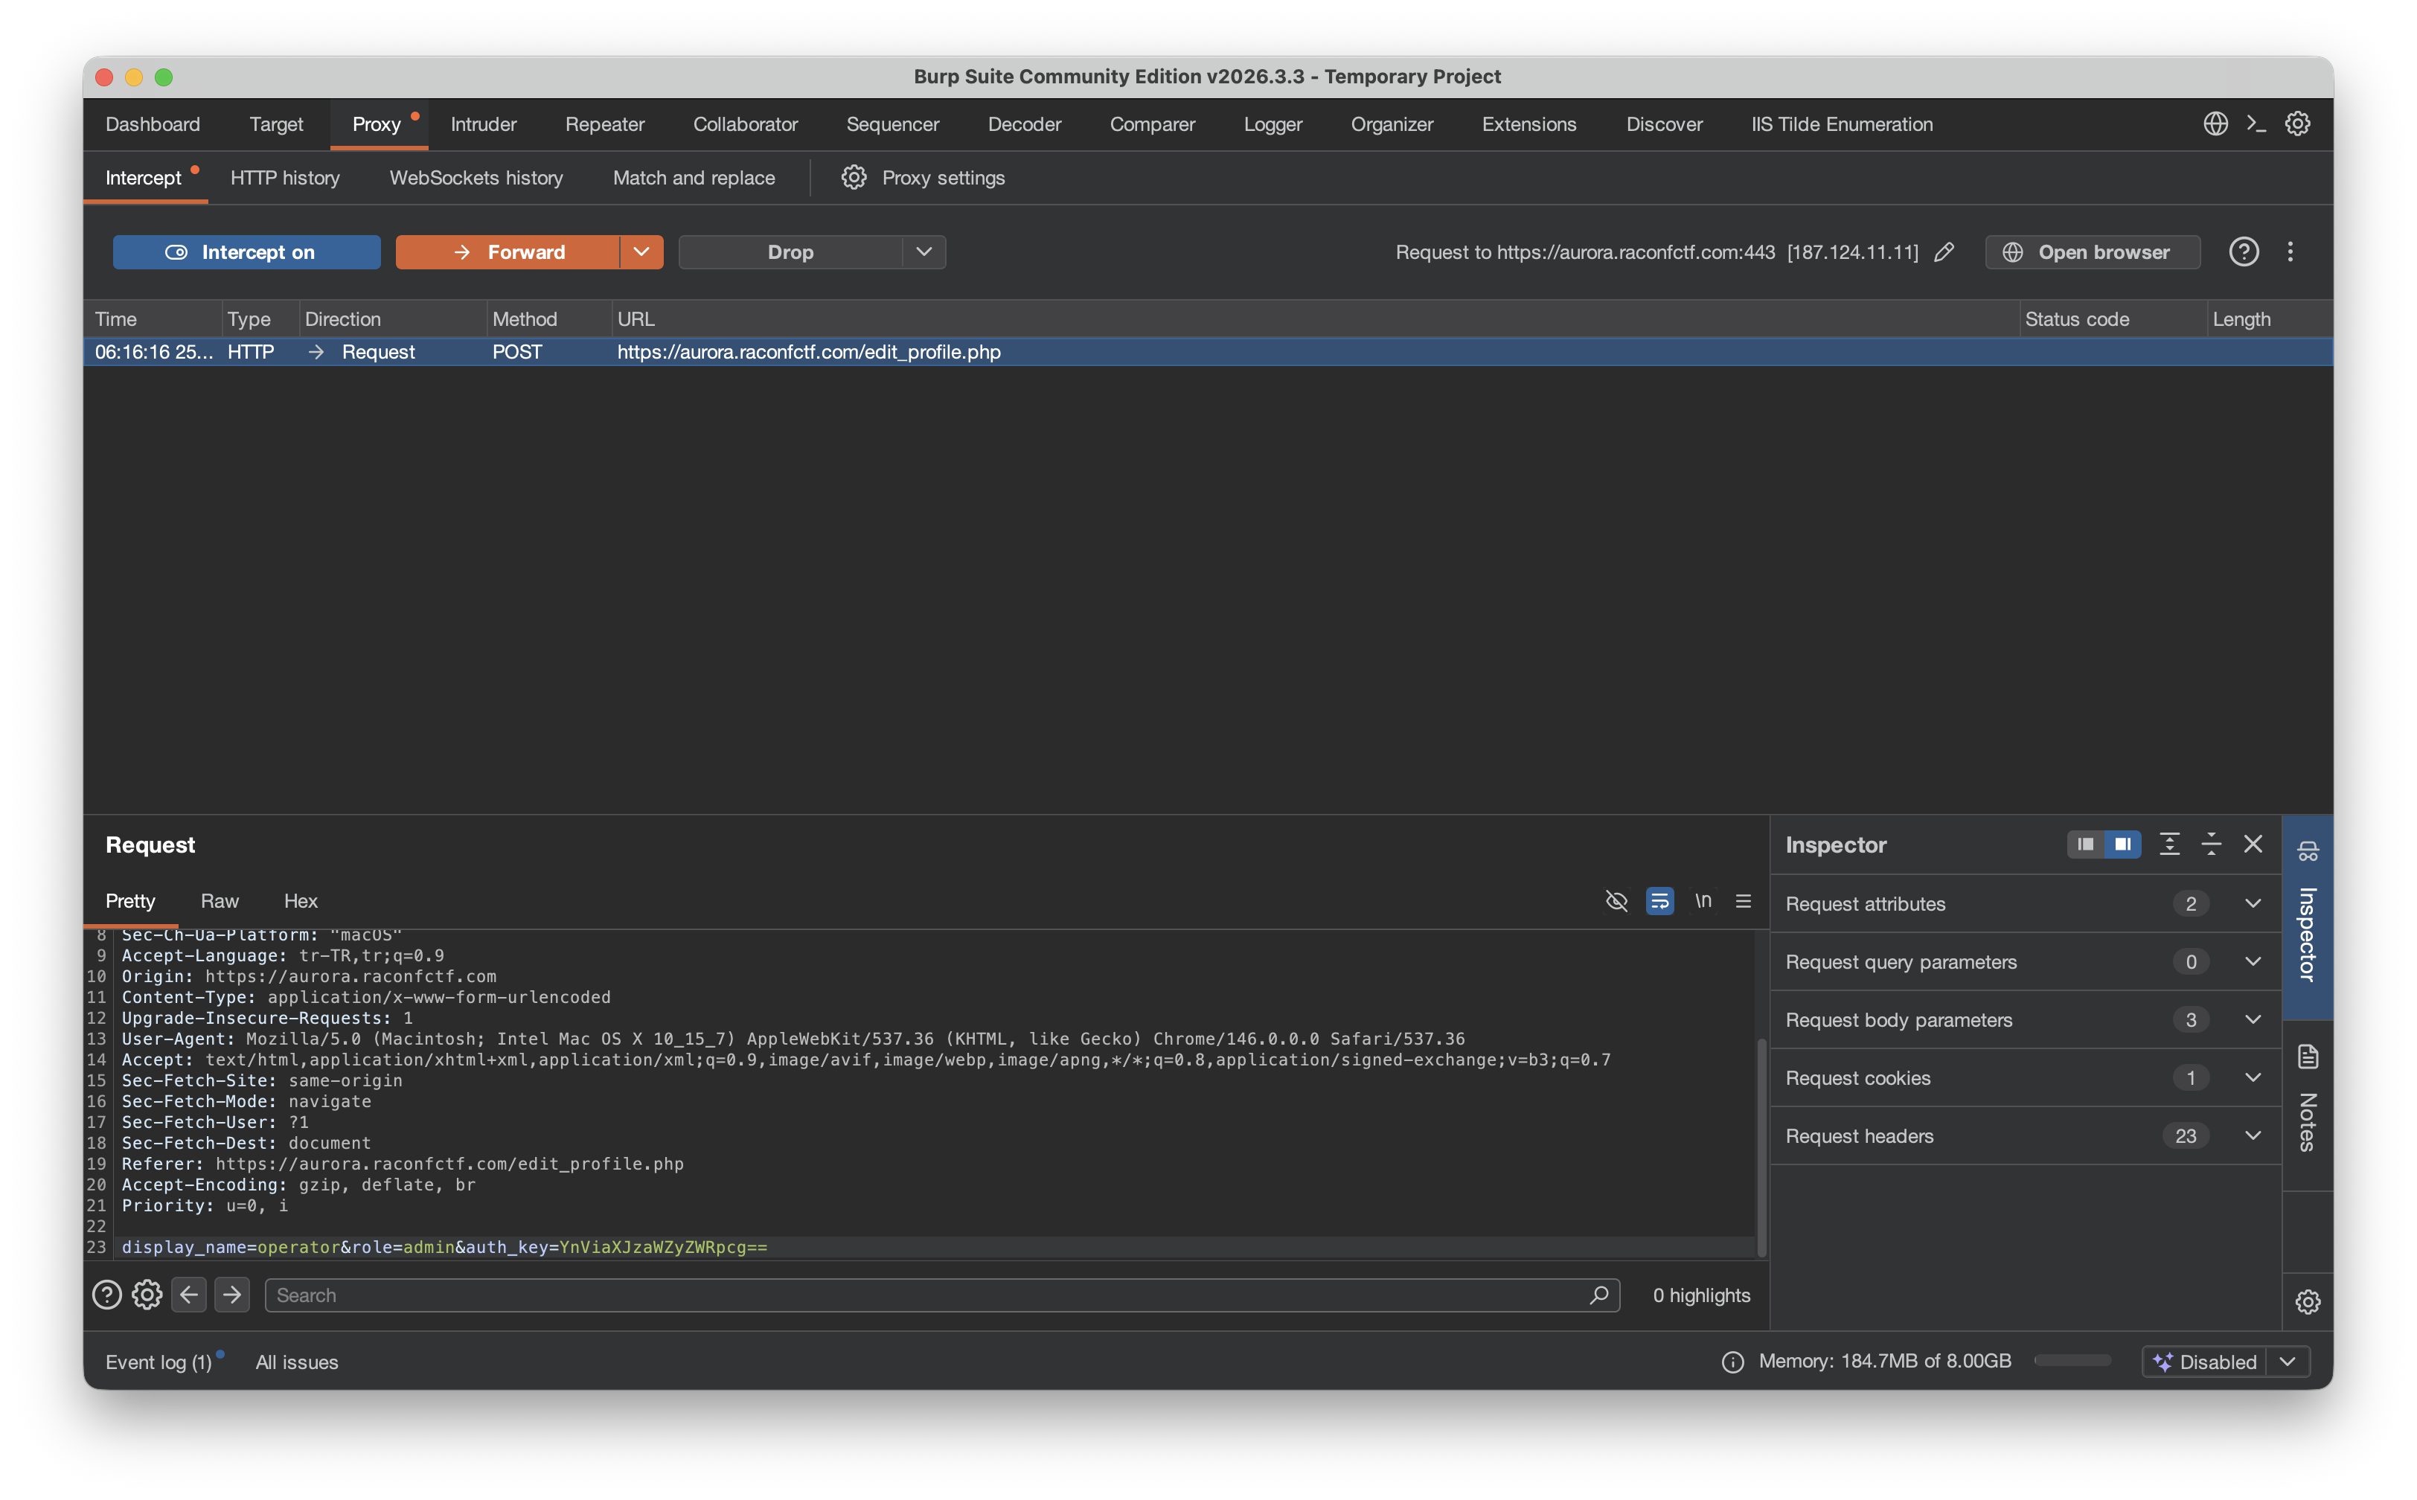Open the Dashboard tab

153,124
